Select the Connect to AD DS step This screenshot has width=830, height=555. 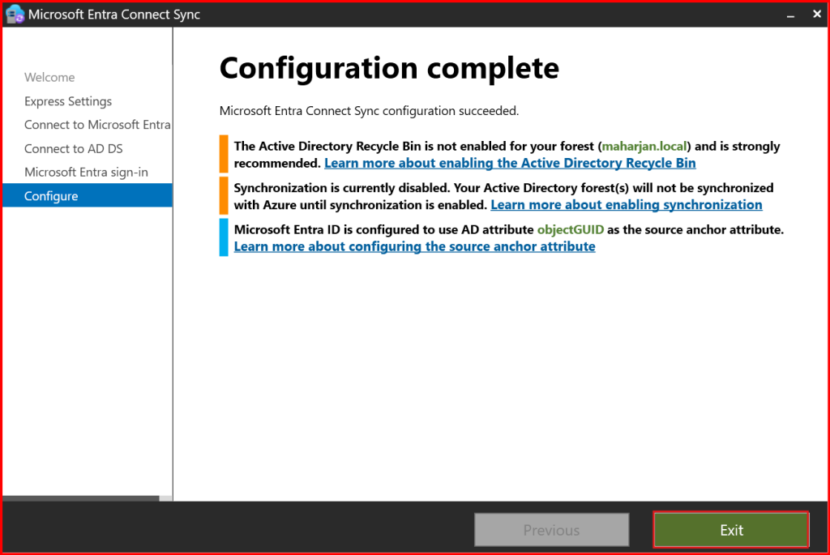coord(74,148)
